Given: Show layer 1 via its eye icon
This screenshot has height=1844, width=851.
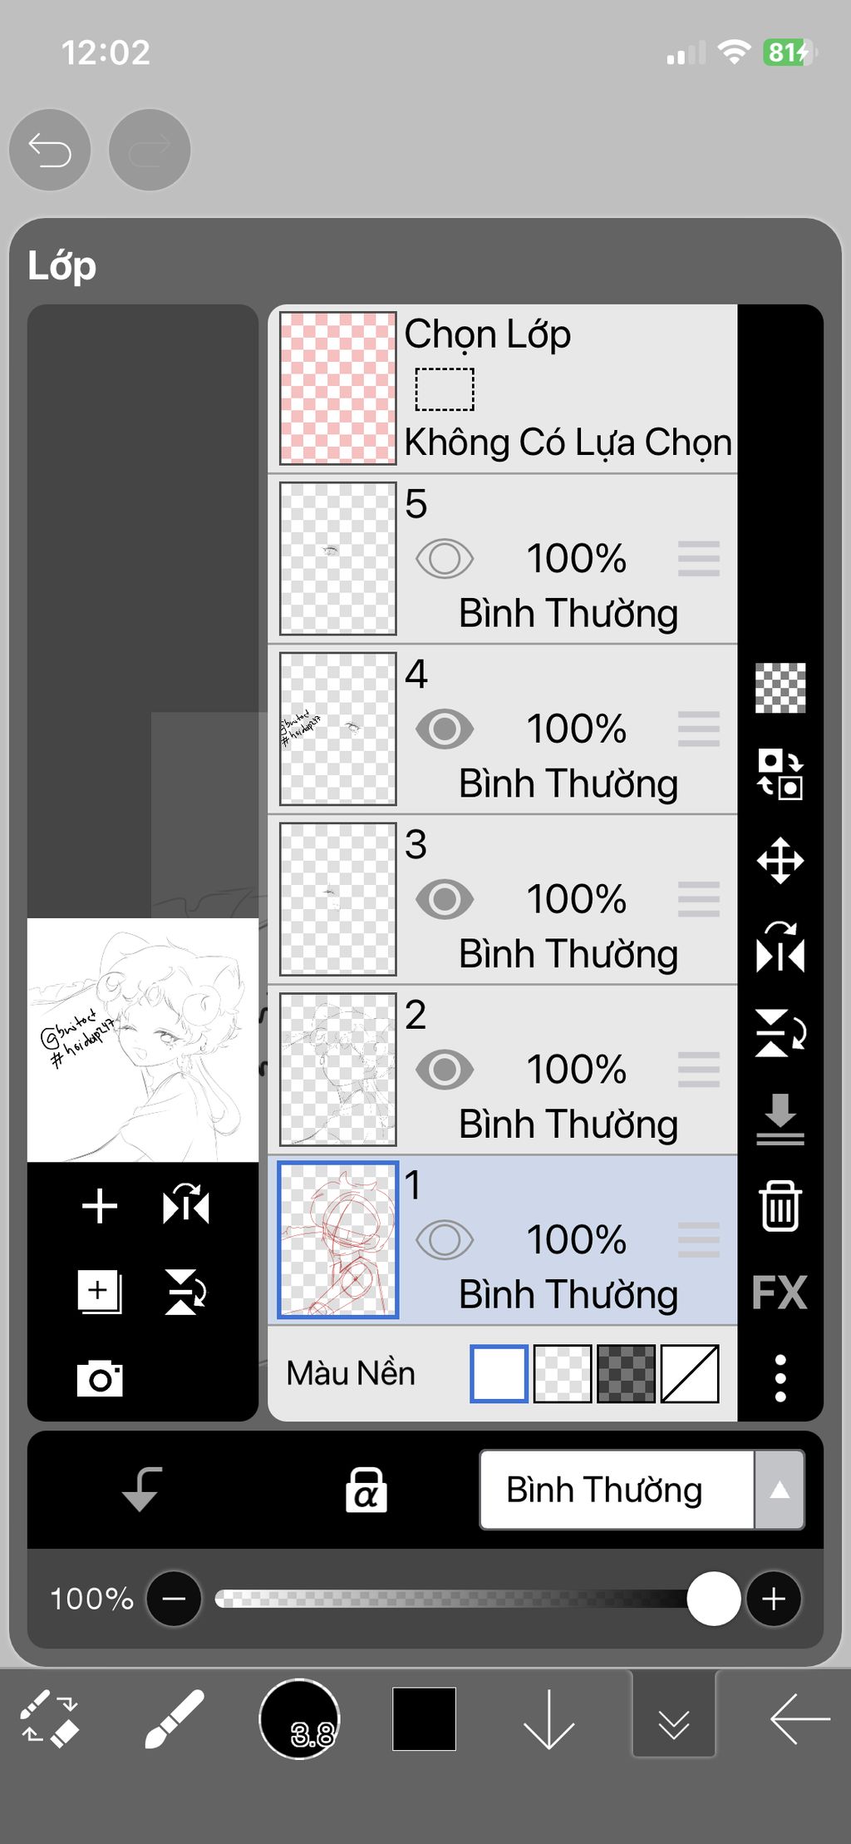Looking at the screenshot, I should [x=445, y=1239].
